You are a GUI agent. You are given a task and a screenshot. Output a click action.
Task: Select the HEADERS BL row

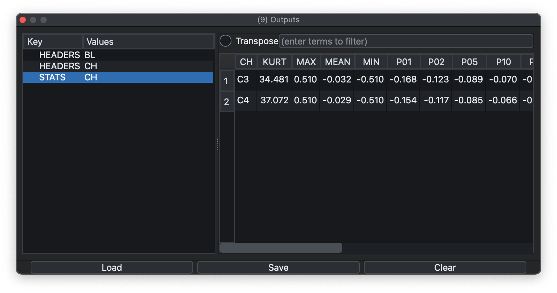(x=118, y=55)
